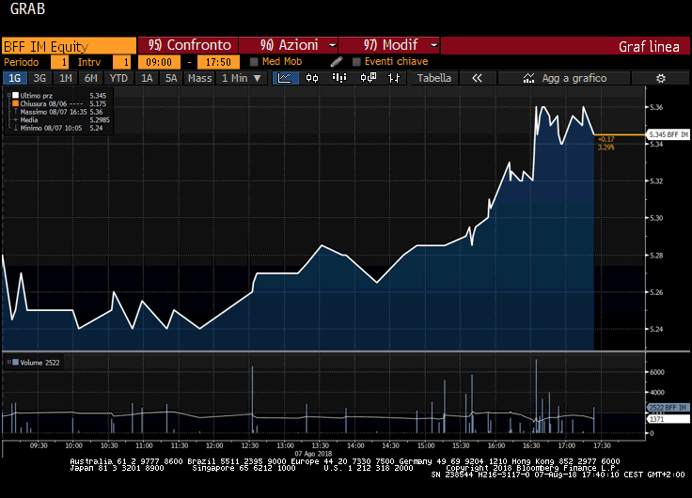Open the Tabella view button
This screenshot has width=692, height=498.
433,78
